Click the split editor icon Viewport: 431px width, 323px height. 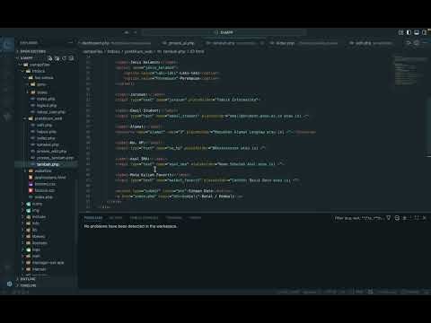417,43
